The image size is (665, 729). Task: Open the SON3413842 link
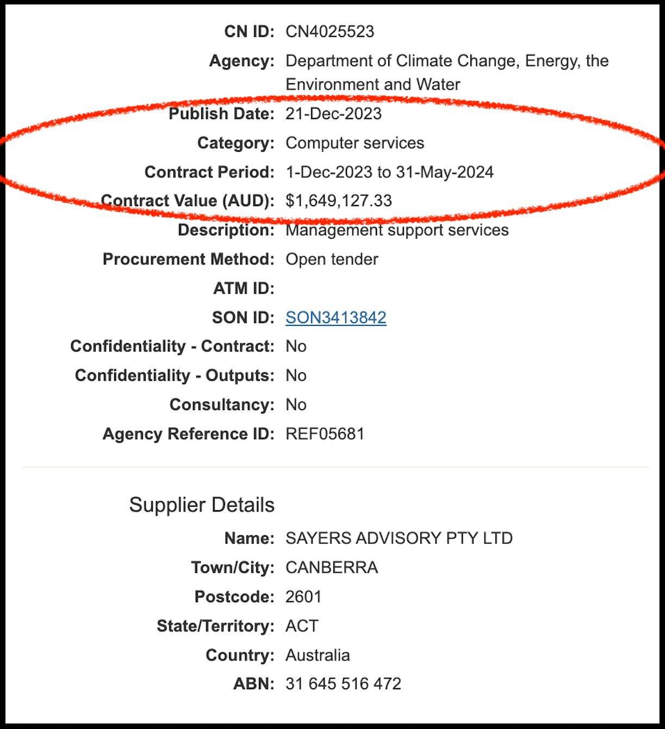[335, 318]
